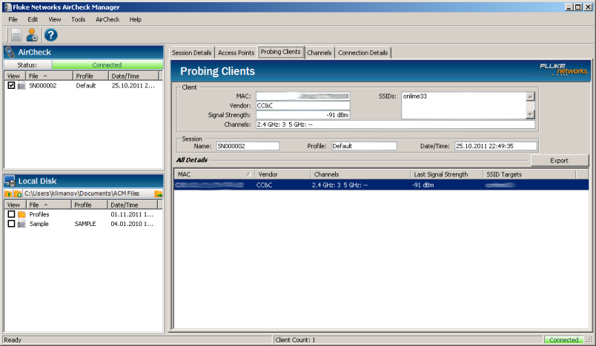Select Profiles folder name in Local Disk
The width and height of the screenshot is (596, 346).
click(39, 215)
